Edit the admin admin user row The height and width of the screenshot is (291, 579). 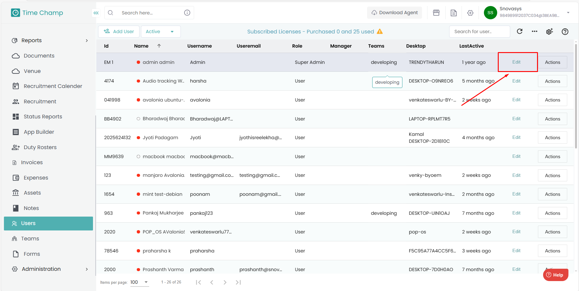point(516,62)
